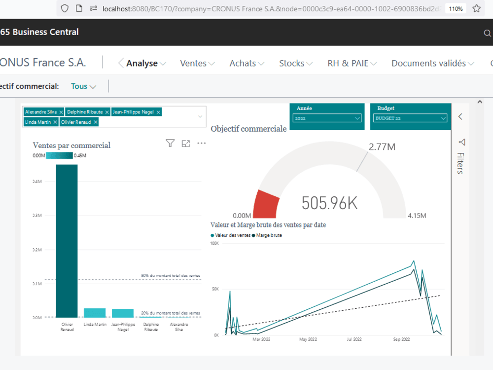Click Objectif commerciale title

tap(248, 129)
